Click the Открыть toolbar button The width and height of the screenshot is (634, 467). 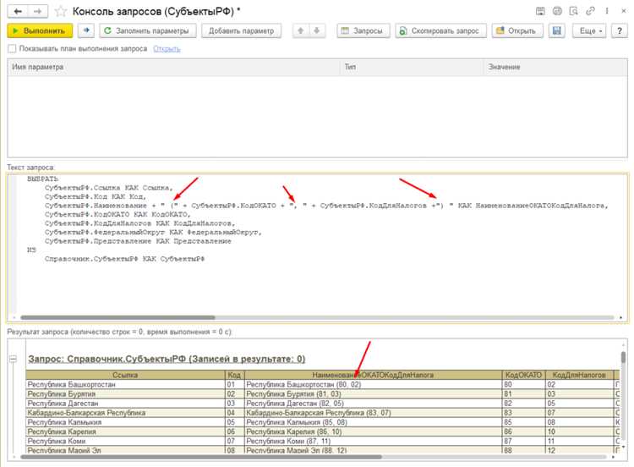point(517,30)
